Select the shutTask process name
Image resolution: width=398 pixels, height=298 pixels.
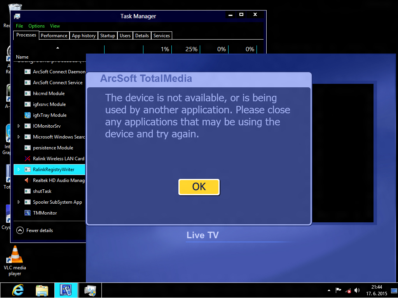pyautogui.click(x=42, y=191)
